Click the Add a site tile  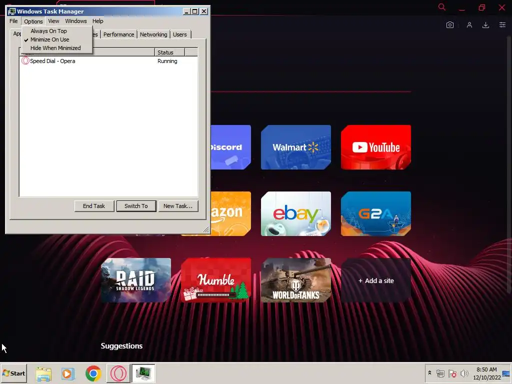tap(376, 280)
